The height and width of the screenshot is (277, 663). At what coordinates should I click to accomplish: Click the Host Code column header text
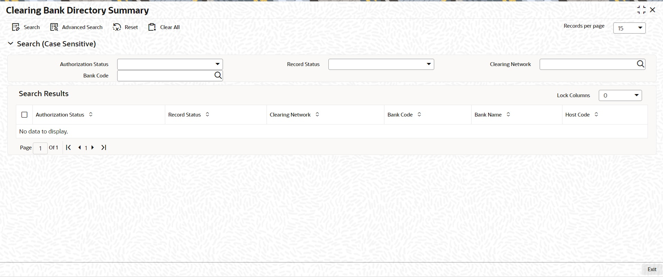point(577,115)
